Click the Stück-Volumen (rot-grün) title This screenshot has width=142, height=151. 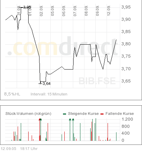(28, 114)
